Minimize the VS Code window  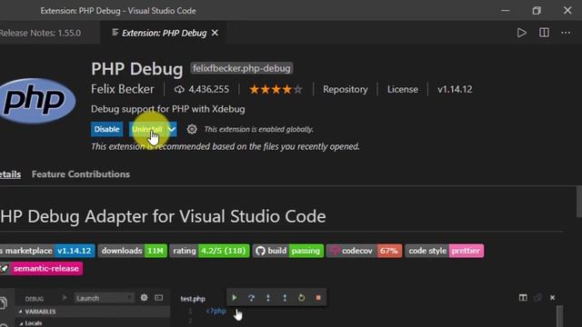tap(506, 10)
